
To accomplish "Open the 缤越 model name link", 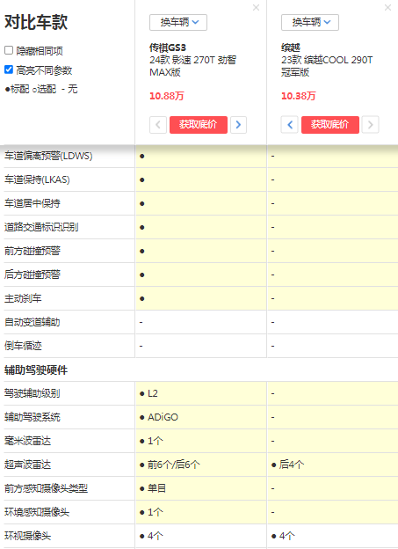I will click(x=291, y=48).
